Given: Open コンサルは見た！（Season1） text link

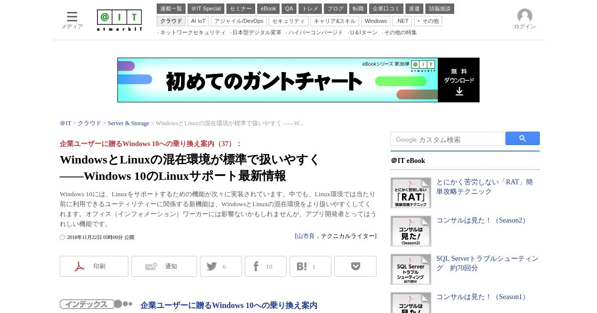Looking at the screenshot, I should 483,297.
